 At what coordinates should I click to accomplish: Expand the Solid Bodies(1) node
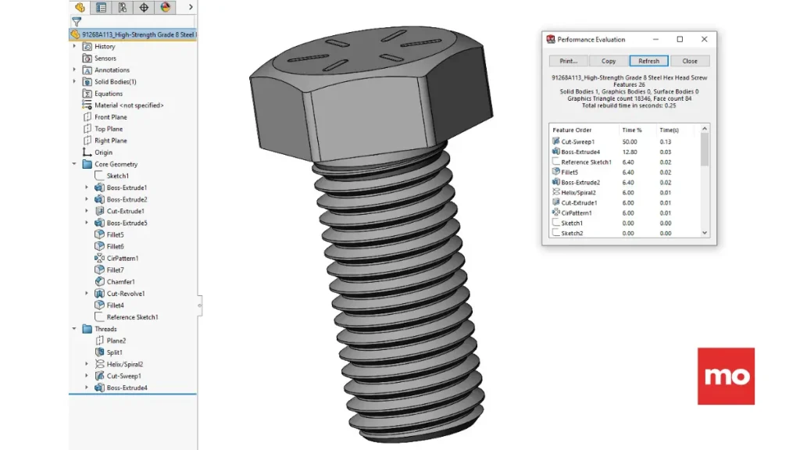[74, 81]
